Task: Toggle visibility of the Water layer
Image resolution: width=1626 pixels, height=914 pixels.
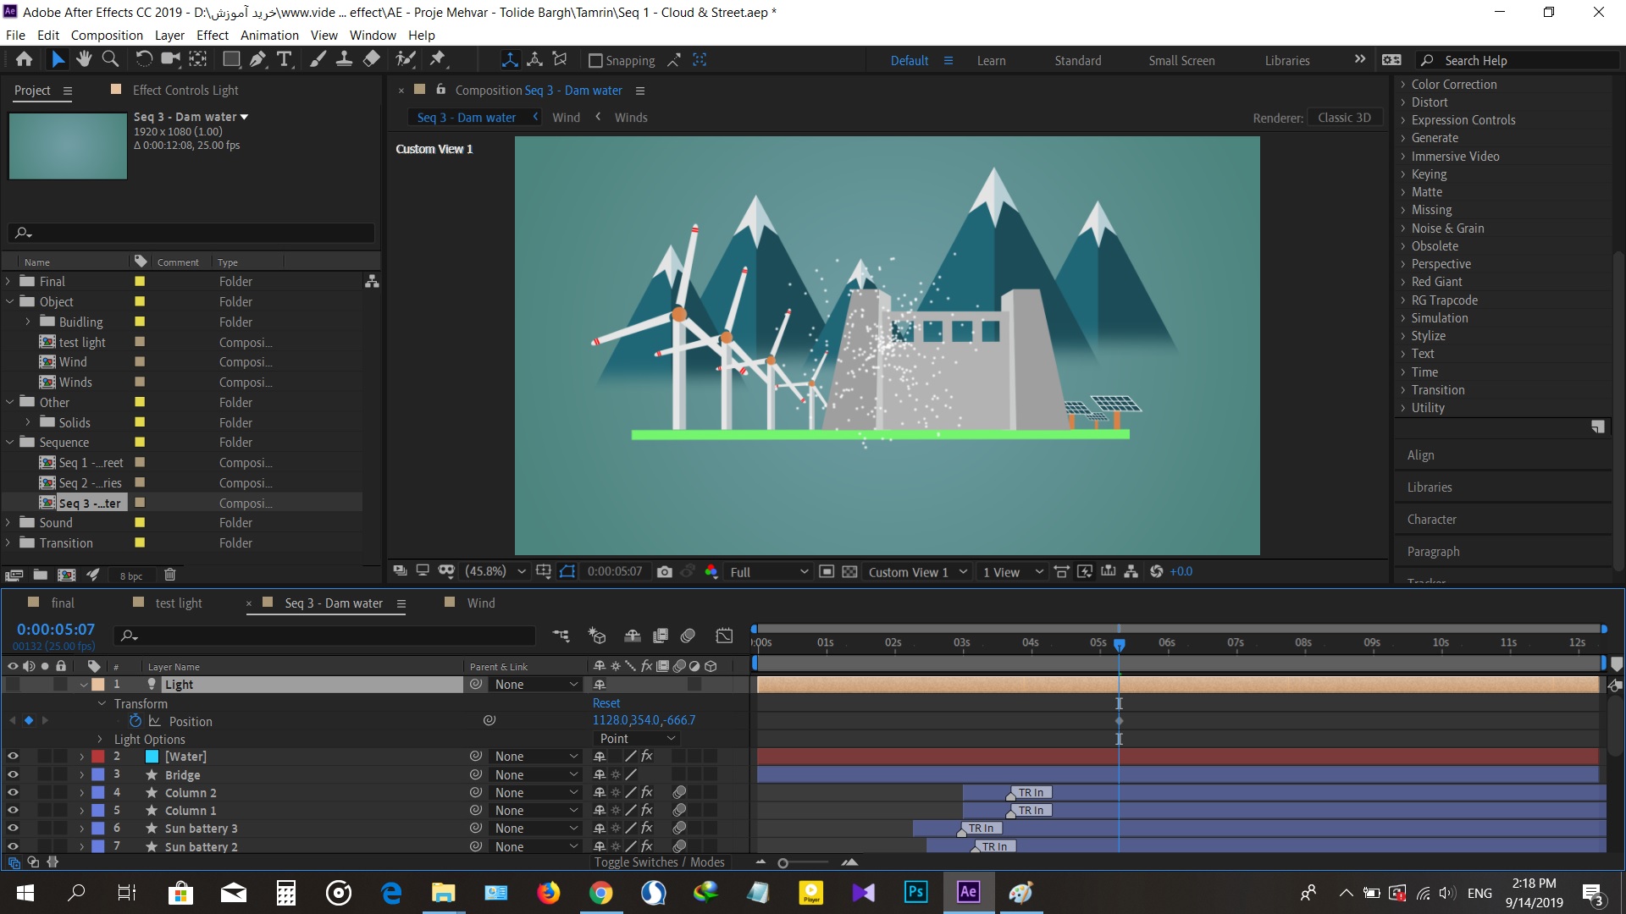Action: pos(13,757)
